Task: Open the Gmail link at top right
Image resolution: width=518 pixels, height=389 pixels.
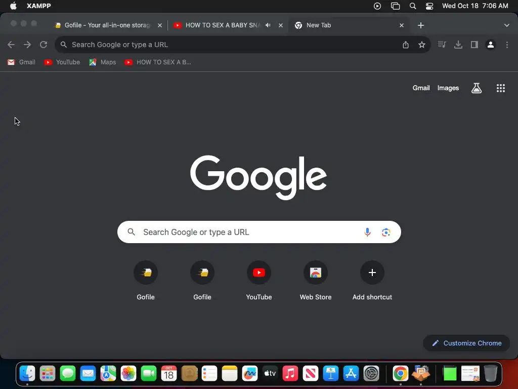Action: (421, 88)
